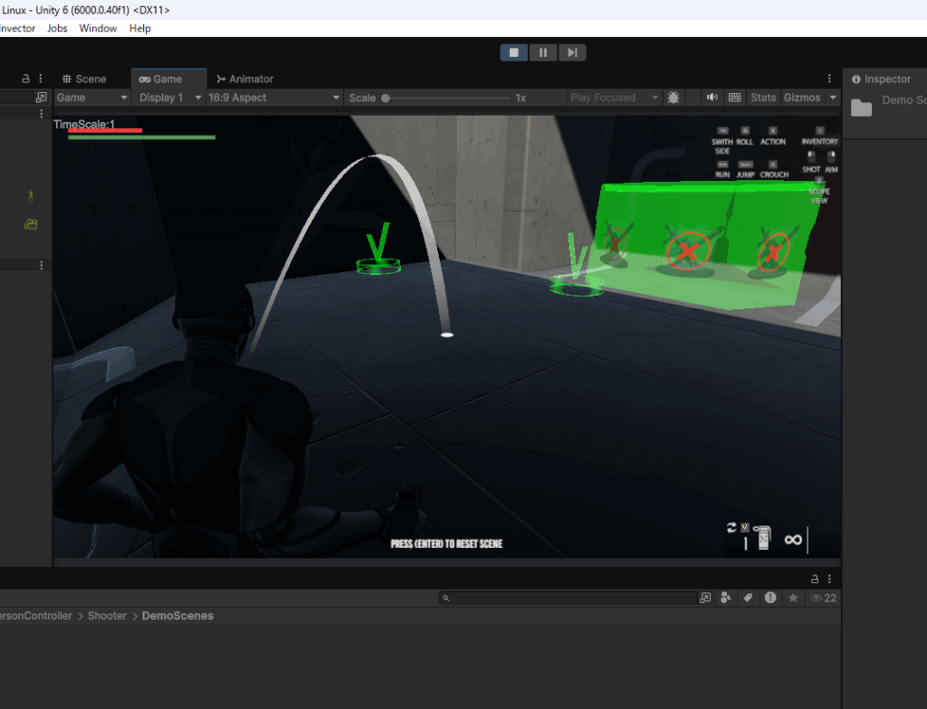Open the Play Focused dropdown
927x709 pixels.
click(614, 98)
